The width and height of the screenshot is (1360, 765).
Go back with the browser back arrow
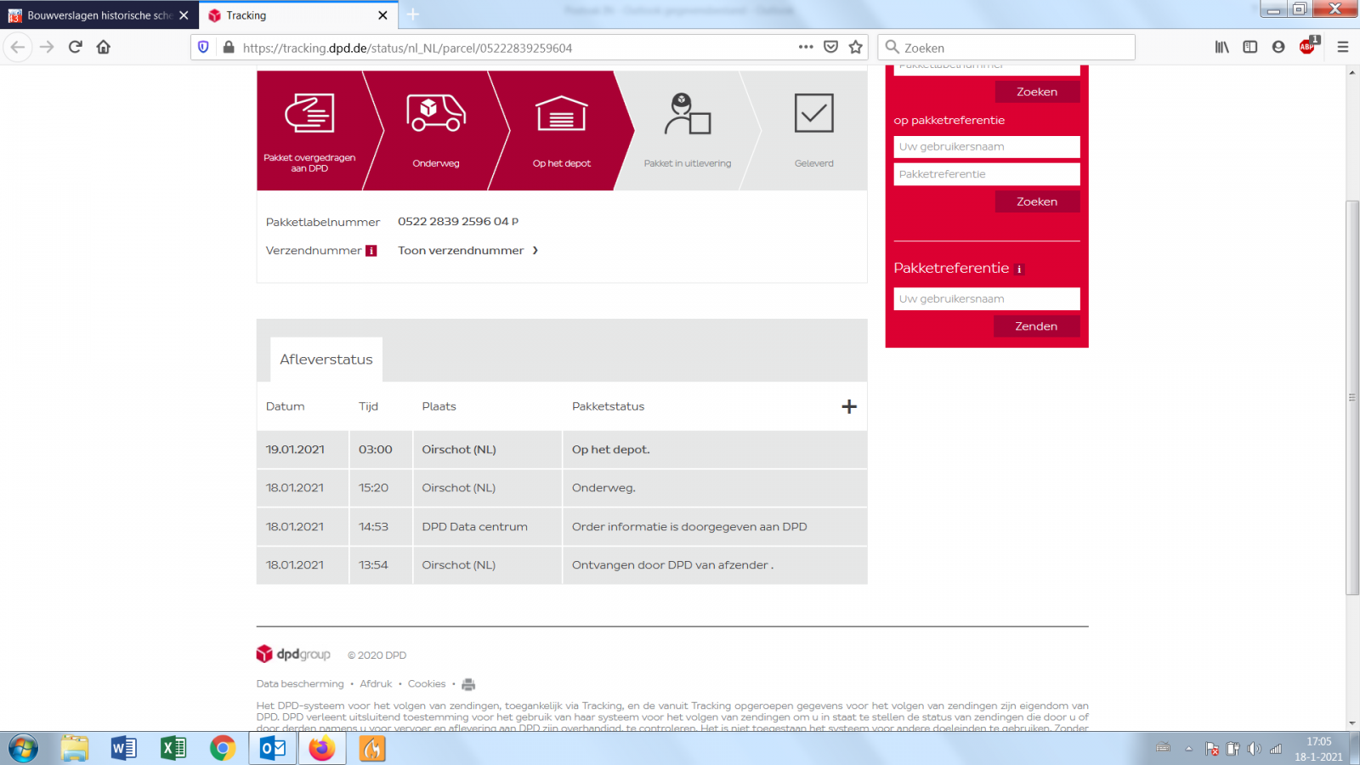tap(18, 47)
